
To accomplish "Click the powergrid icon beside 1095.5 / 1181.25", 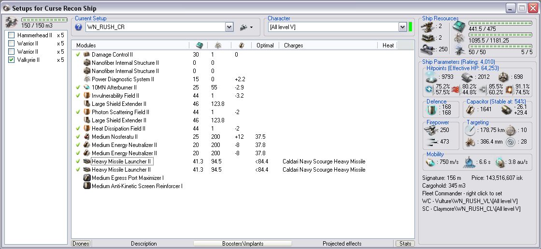I will [459, 38].
